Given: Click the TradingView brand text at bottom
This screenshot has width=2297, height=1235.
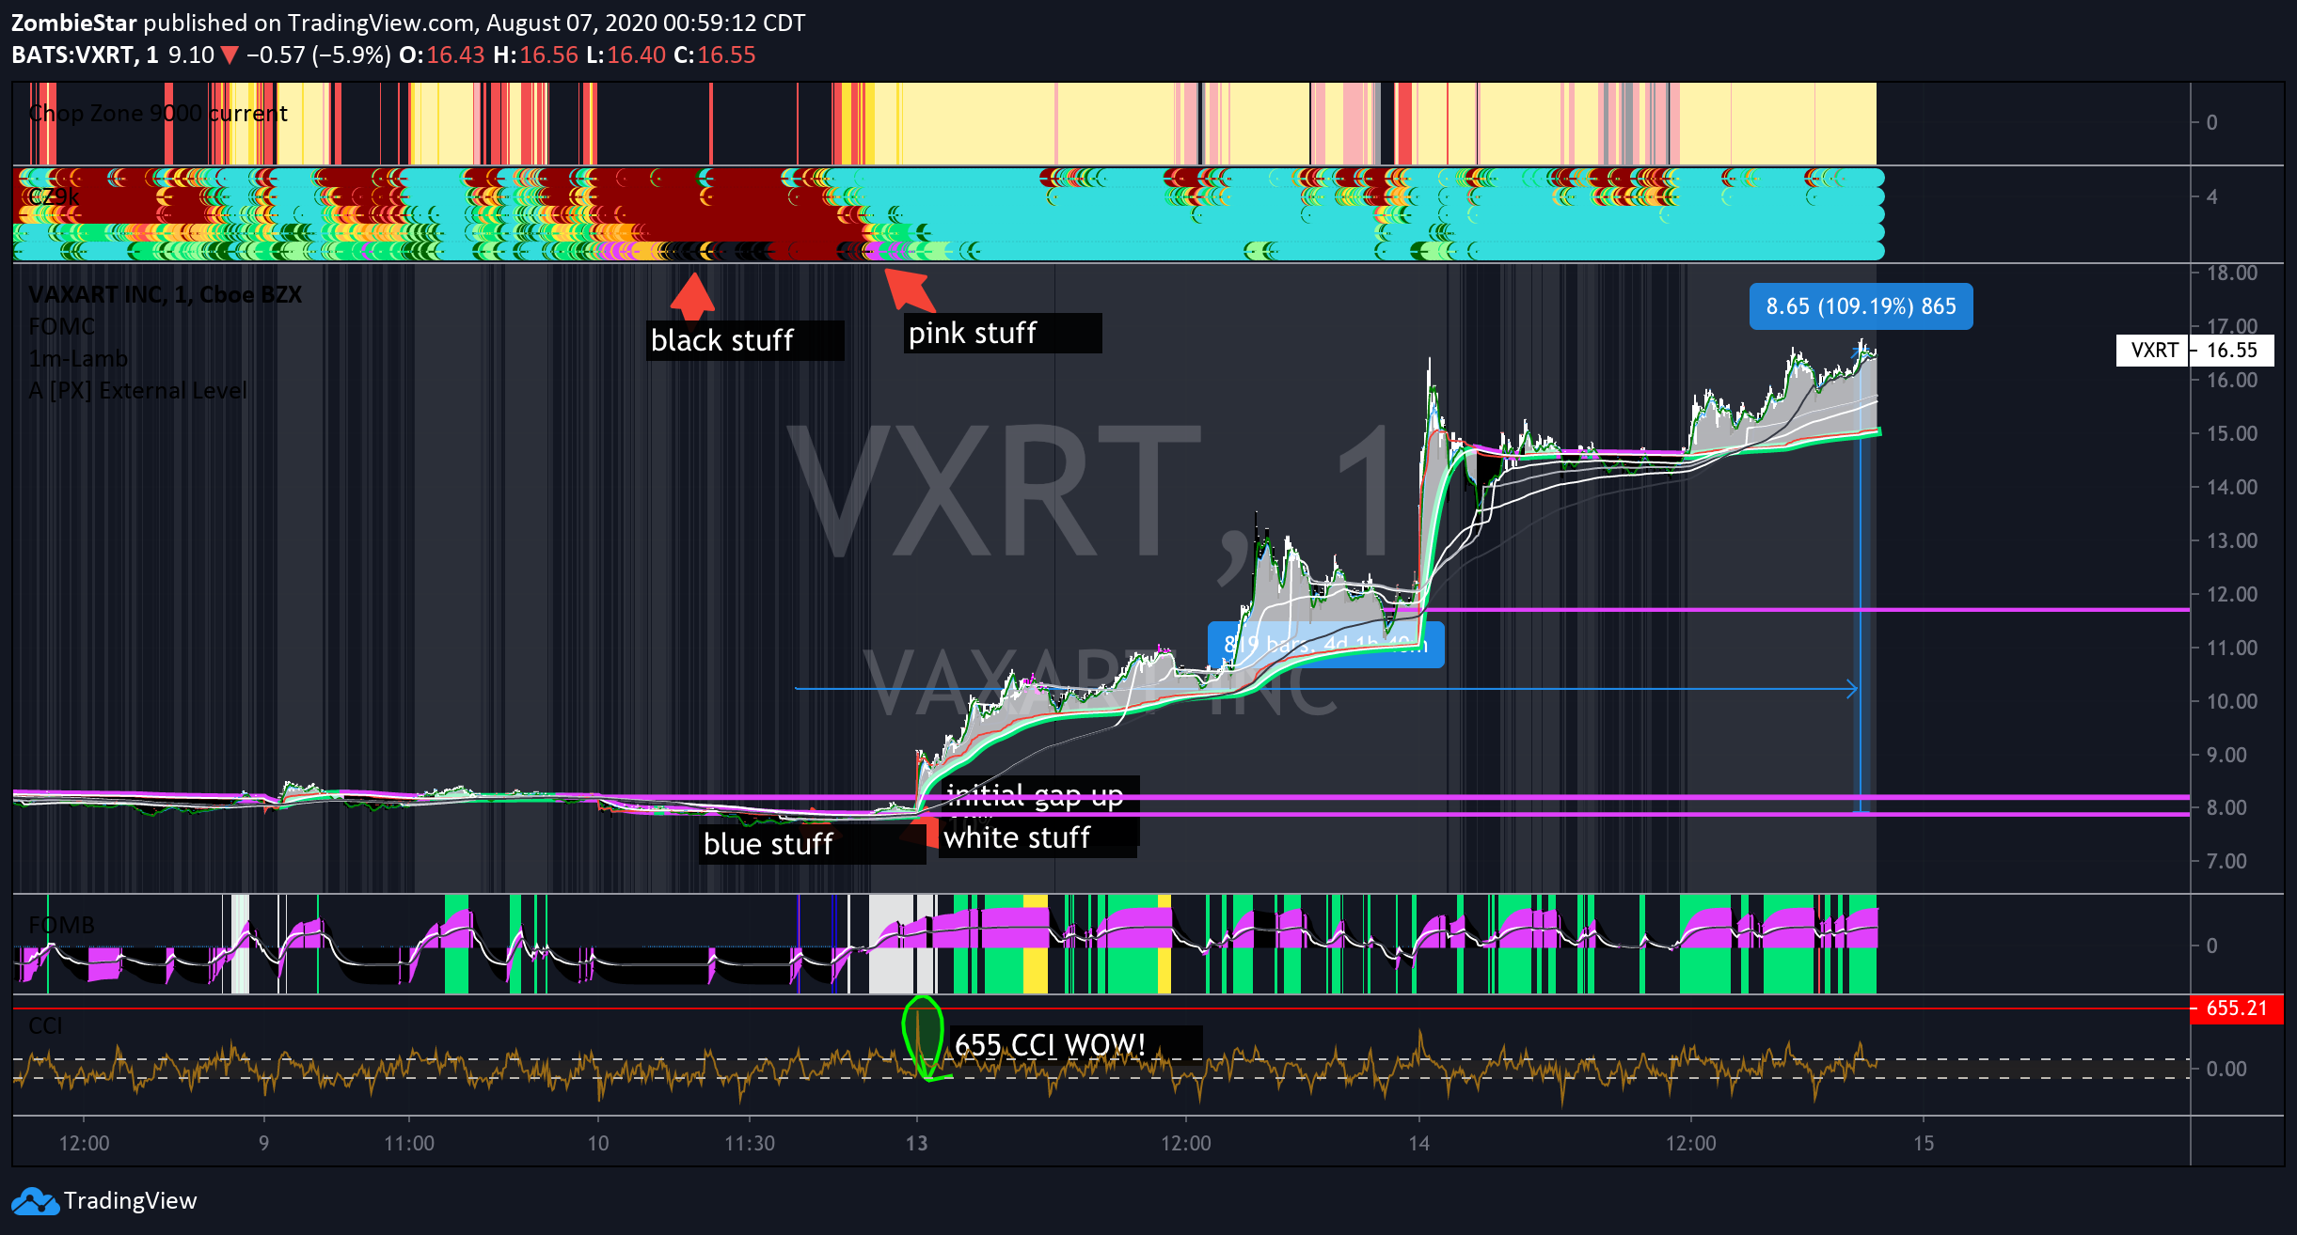Looking at the screenshot, I should (x=130, y=1201).
